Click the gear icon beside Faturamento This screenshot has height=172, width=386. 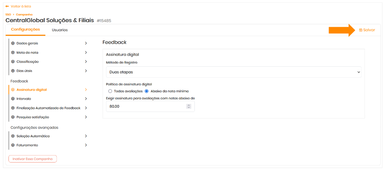click(x=13, y=145)
